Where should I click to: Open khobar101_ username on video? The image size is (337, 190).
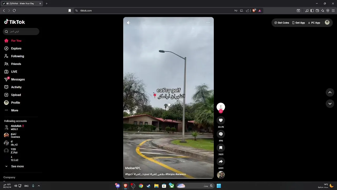click(133, 168)
